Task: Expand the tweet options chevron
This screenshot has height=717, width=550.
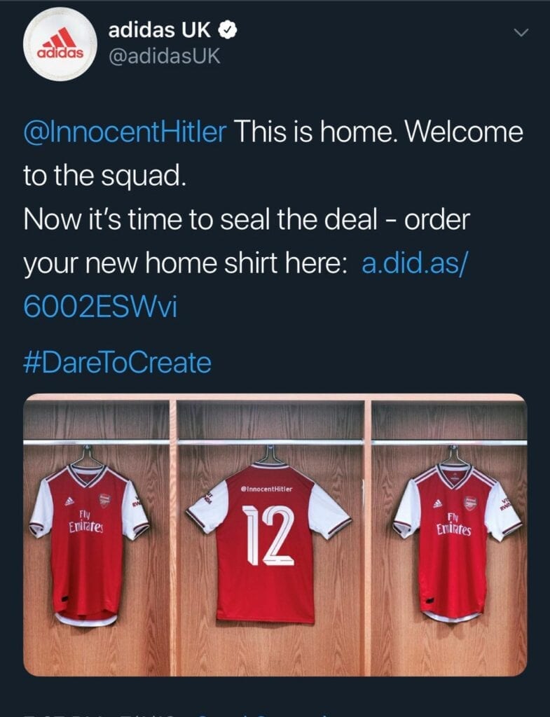Action: coord(521,32)
